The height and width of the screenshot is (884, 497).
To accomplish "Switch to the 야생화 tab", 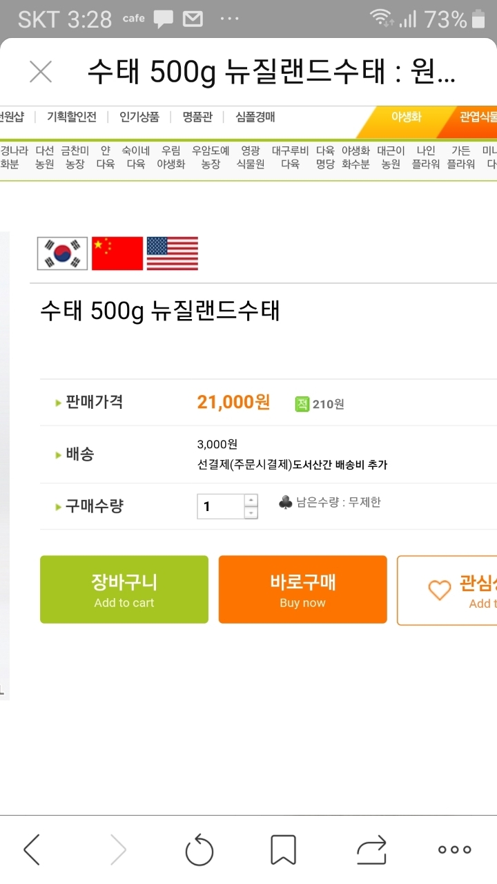I will coord(406,117).
